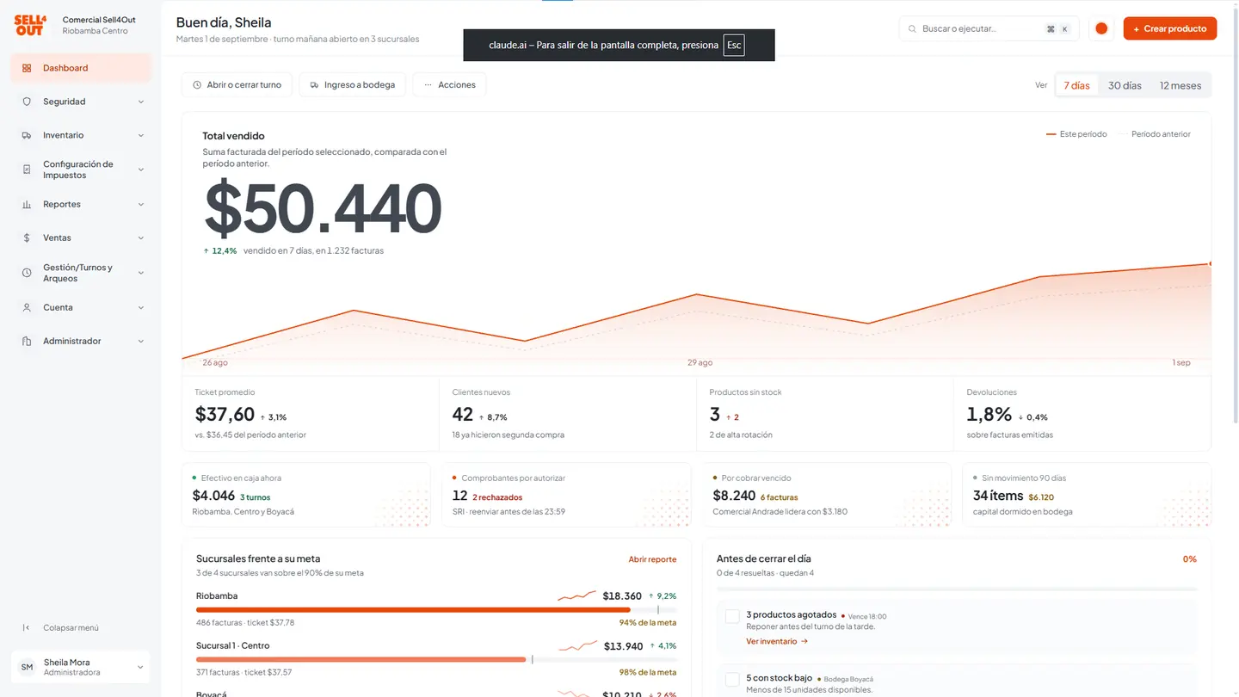Click the Ventas dollar sign icon
The image size is (1239, 697).
(27, 237)
